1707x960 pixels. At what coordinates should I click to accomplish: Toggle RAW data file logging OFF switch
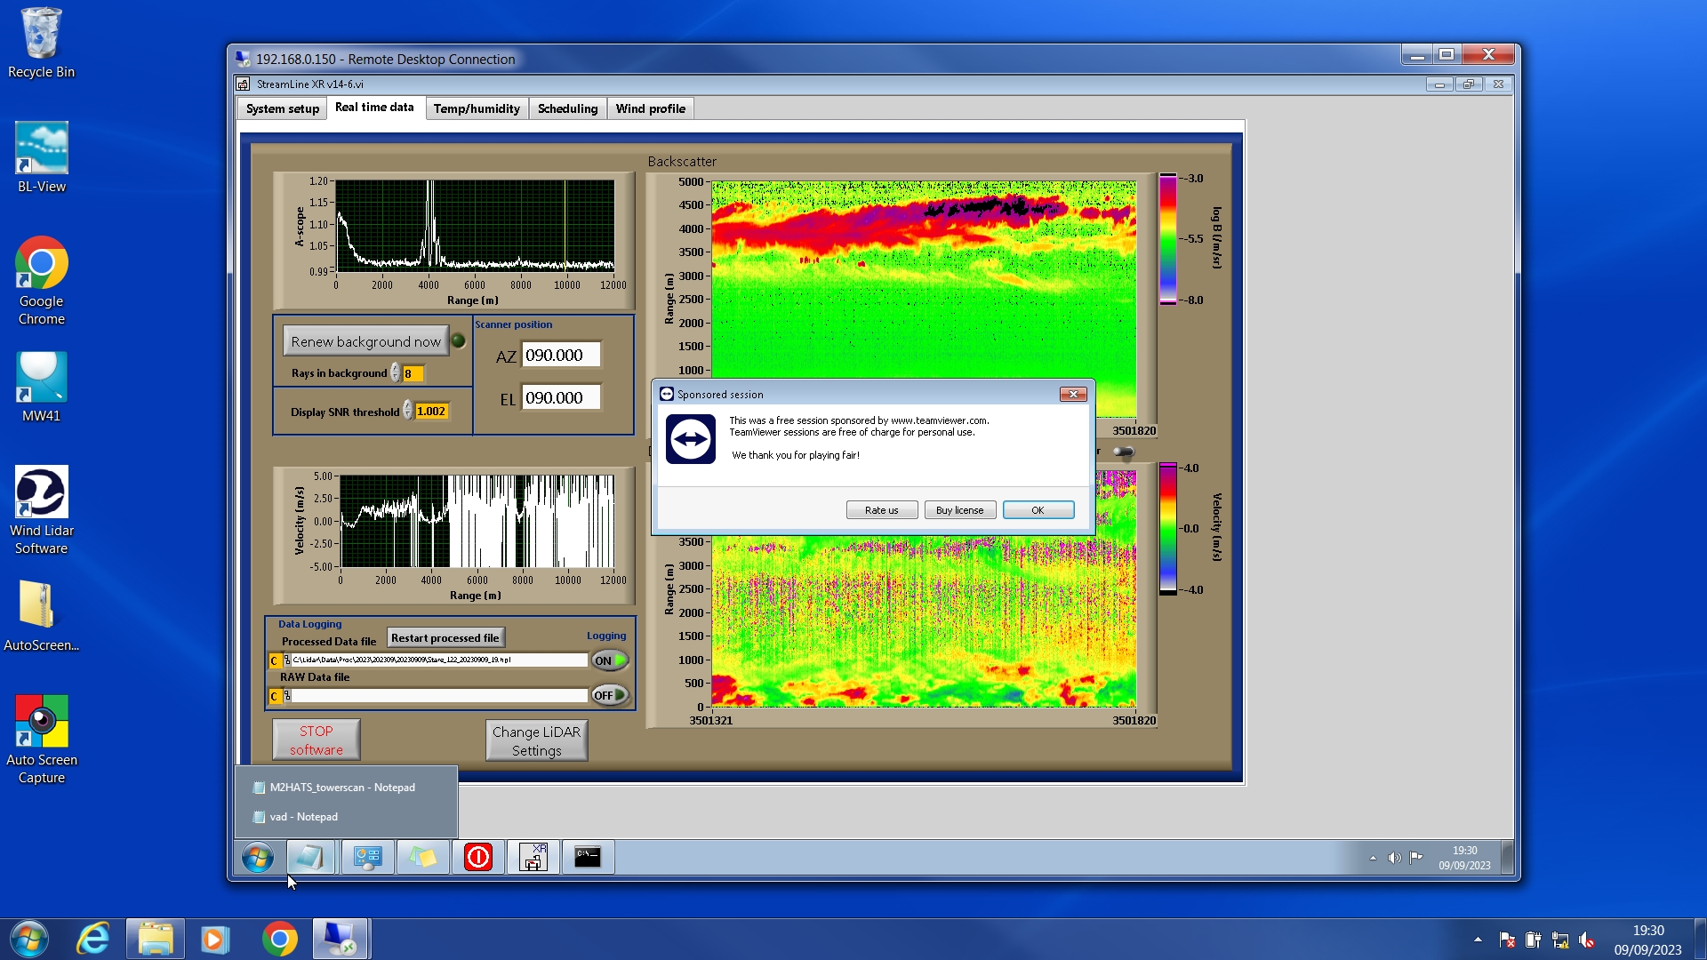610,695
